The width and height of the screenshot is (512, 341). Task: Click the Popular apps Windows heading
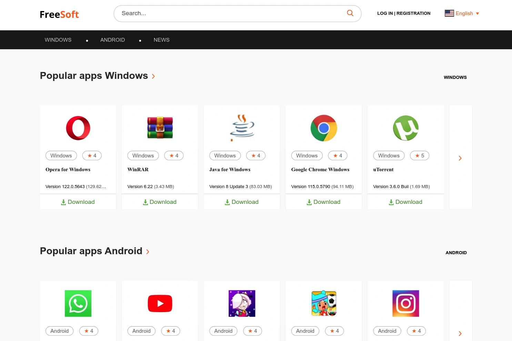[x=94, y=76]
